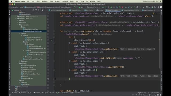The image size is (171, 96).
Task: Open Project panel gear options
Action: pos(42,10)
